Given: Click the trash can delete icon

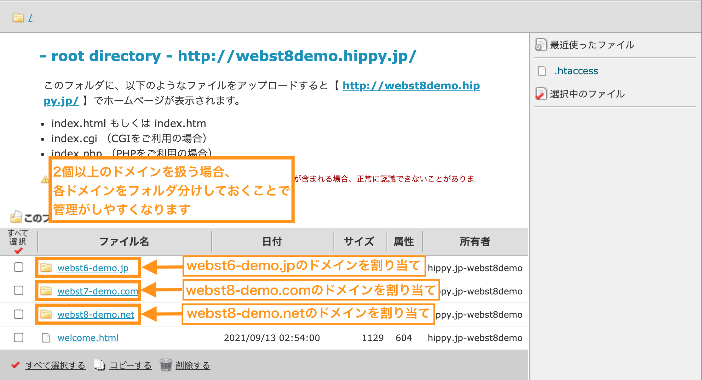Looking at the screenshot, I should [166, 365].
